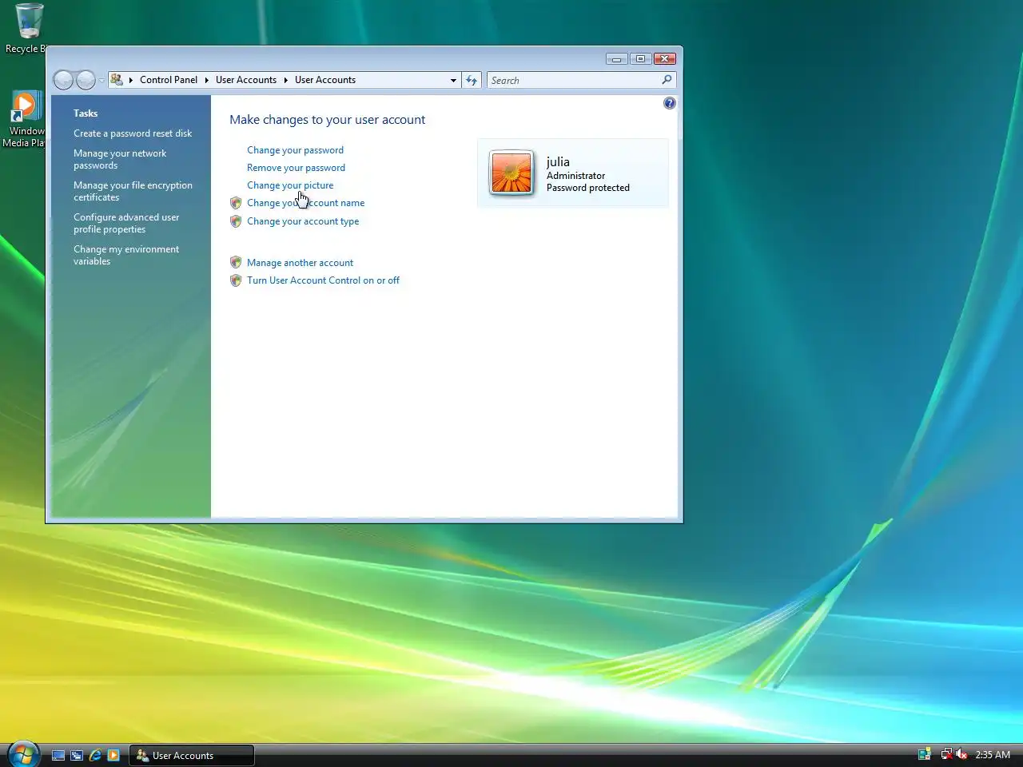Click Switch Between Windows quick launch icon
Screen dimensions: 1023x767
coord(77,755)
